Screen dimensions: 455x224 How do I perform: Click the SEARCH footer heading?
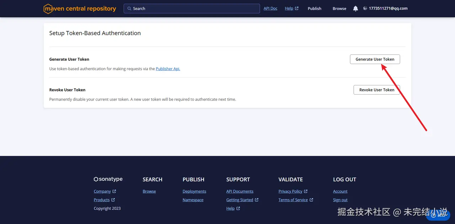152,180
